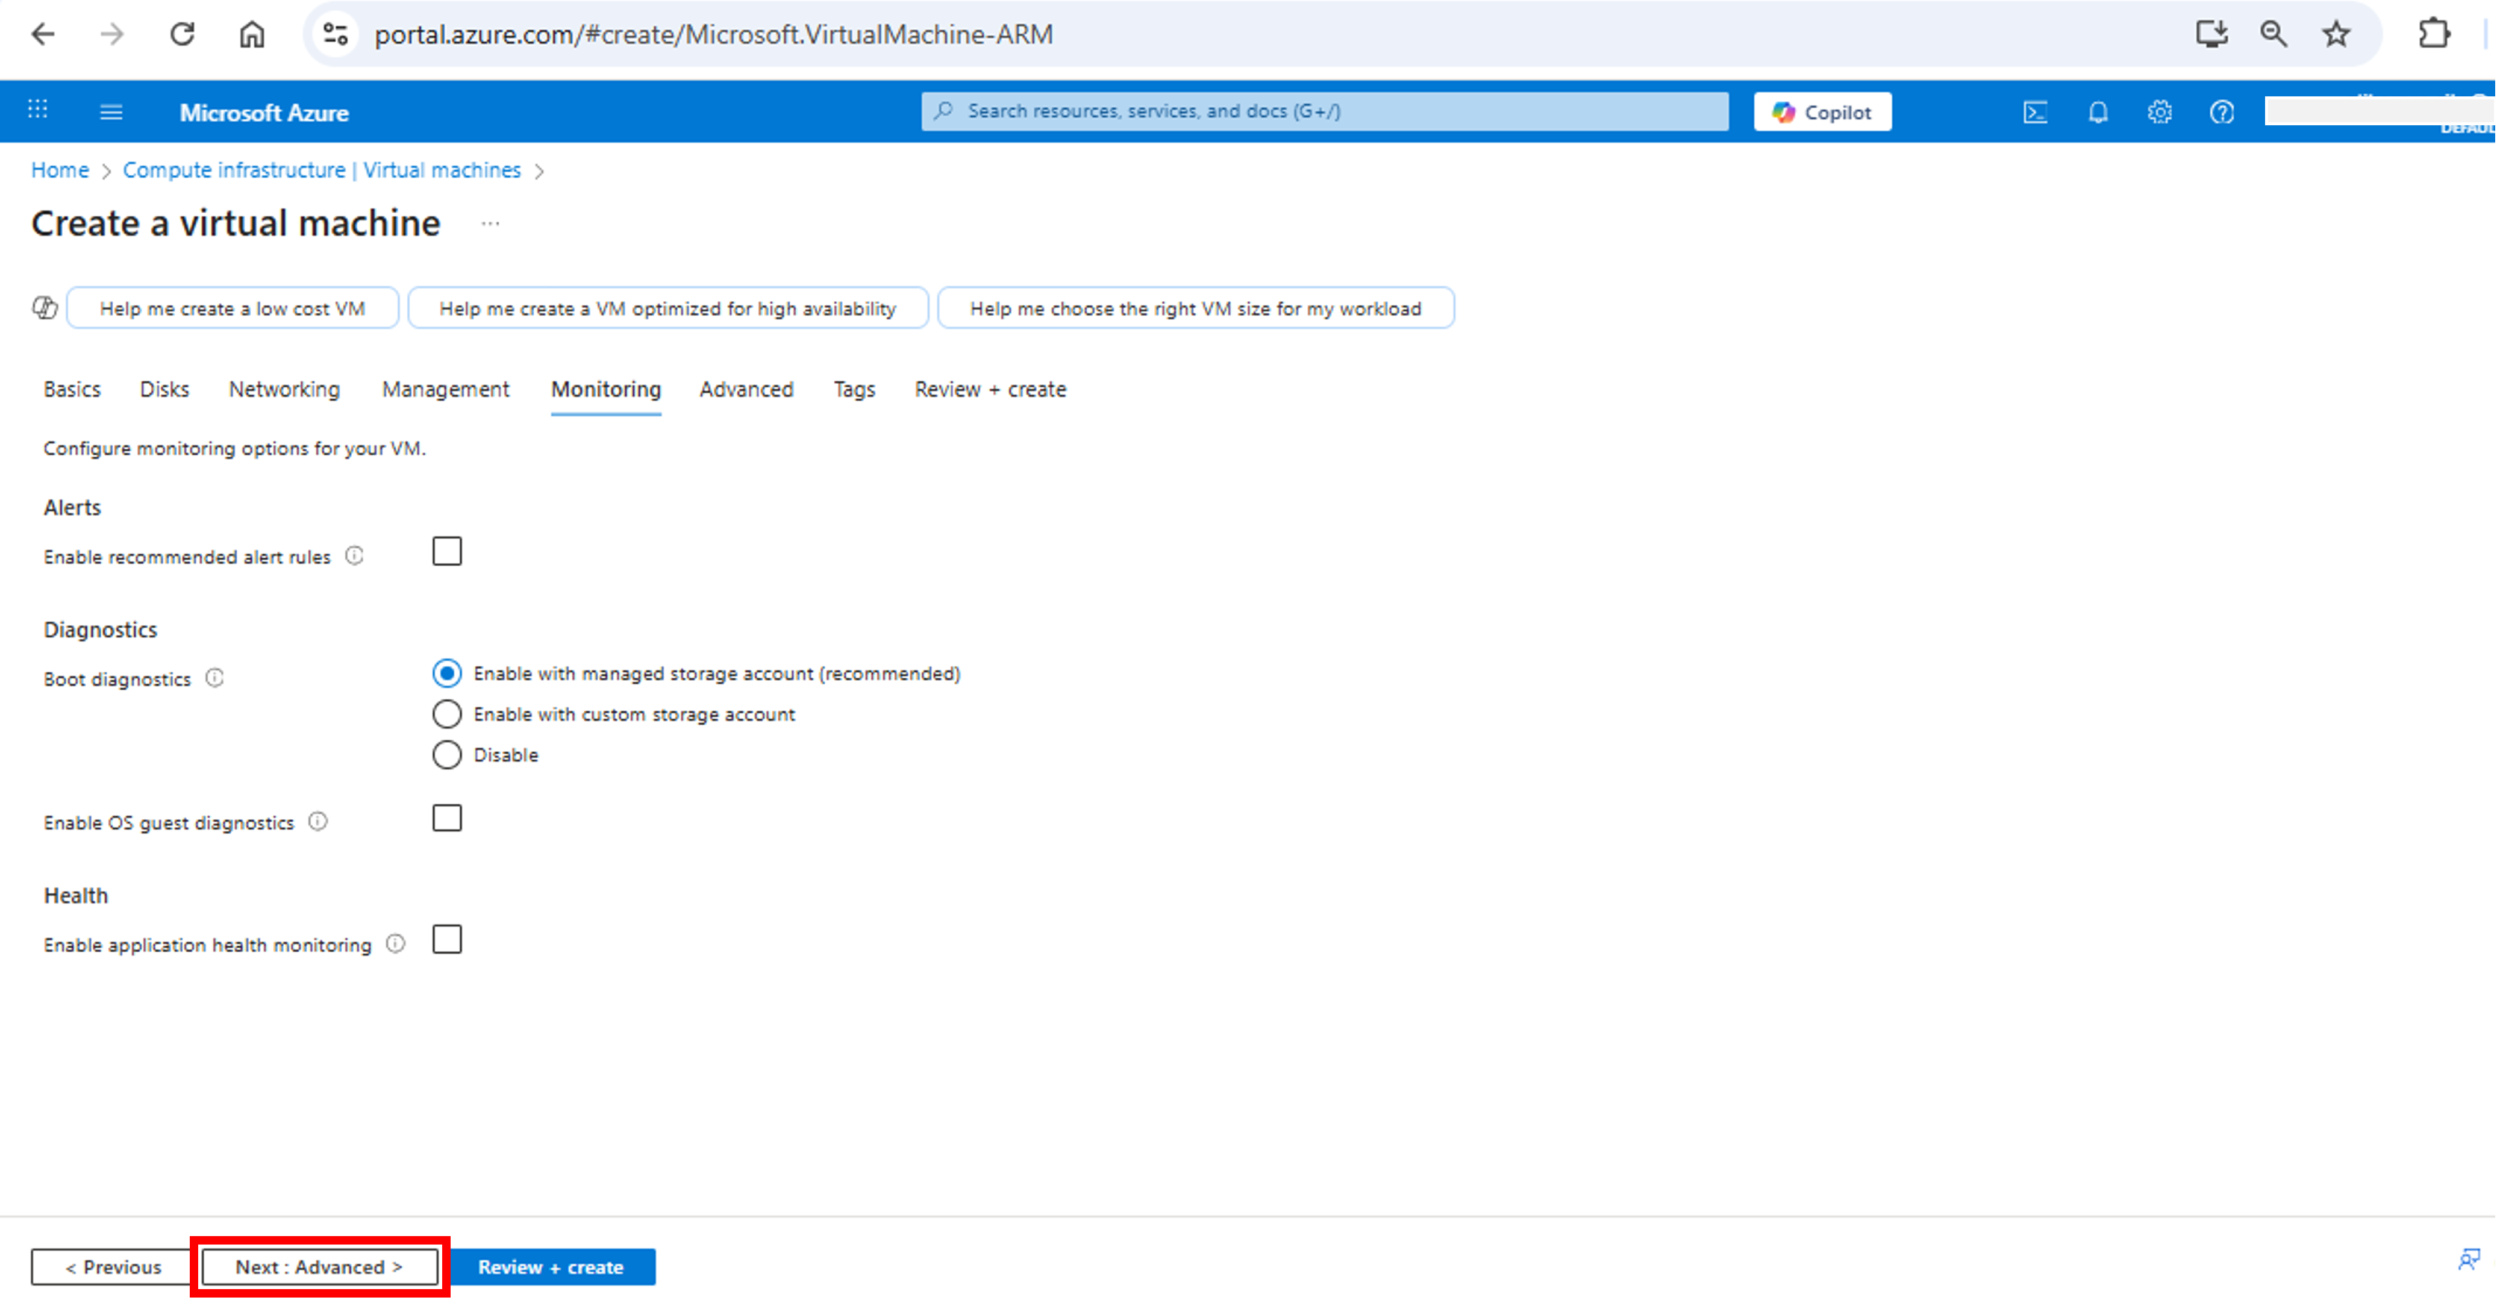Open the help menu question mark

[x=2222, y=111]
